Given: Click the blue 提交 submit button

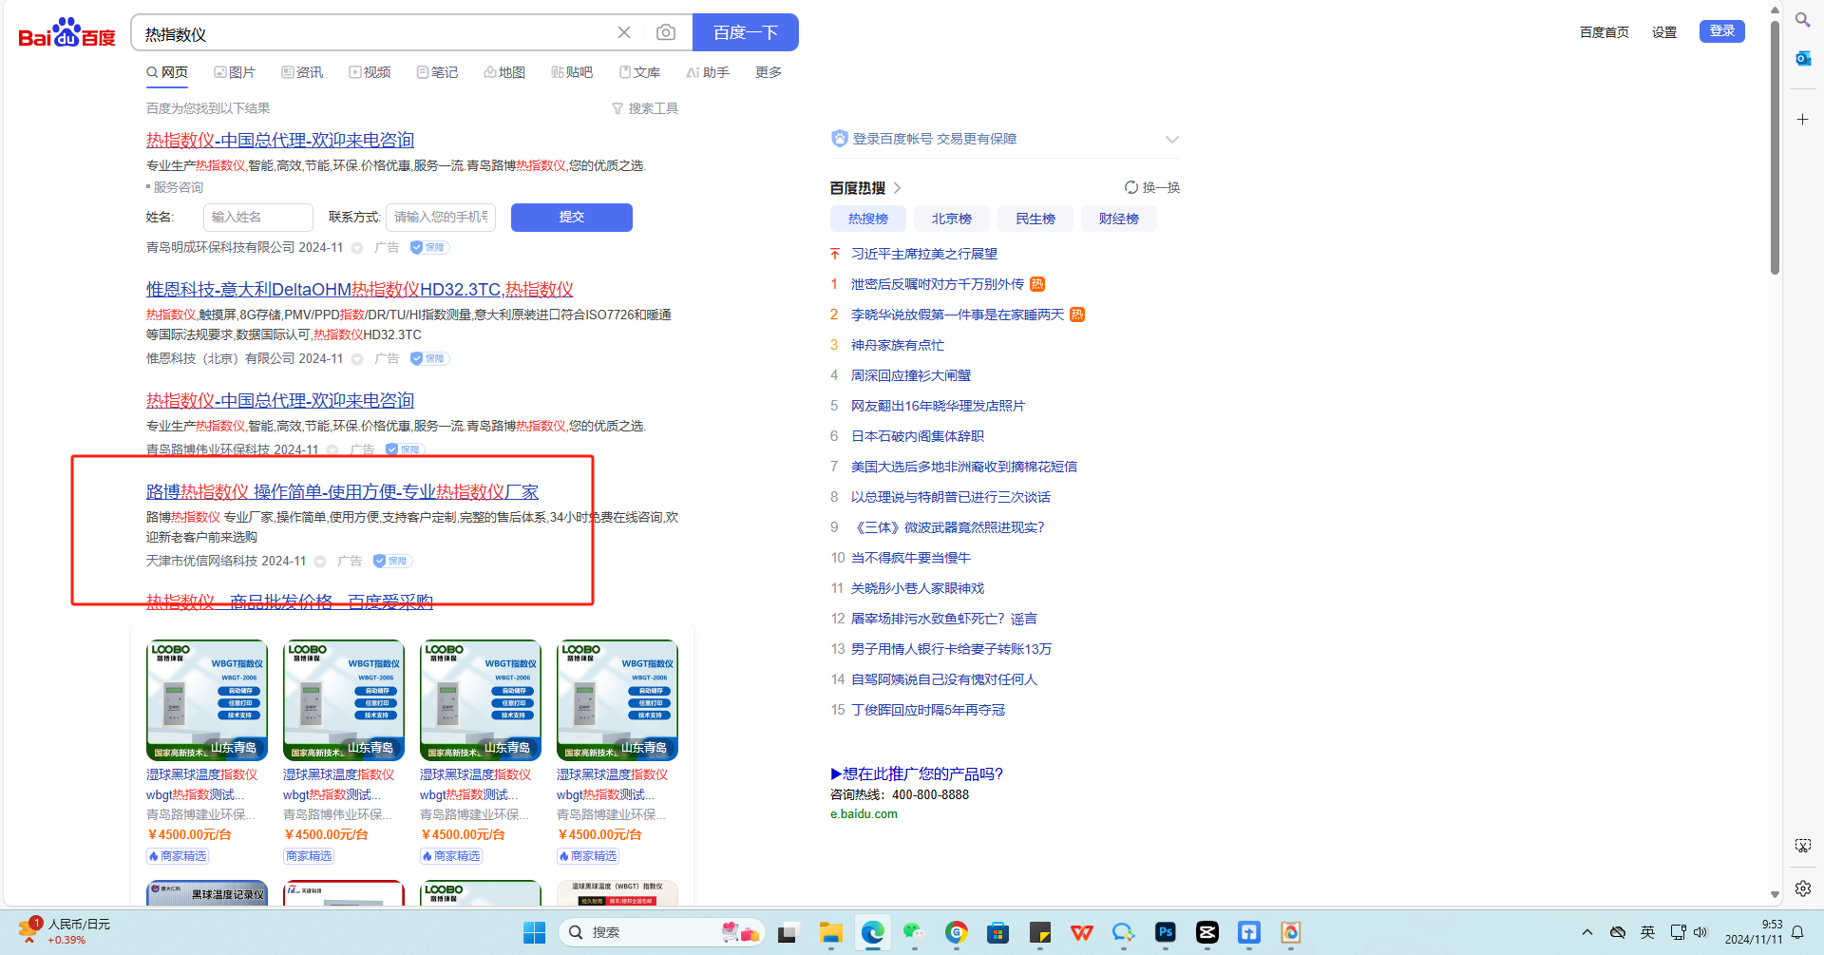Looking at the screenshot, I should click(x=571, y=218).
